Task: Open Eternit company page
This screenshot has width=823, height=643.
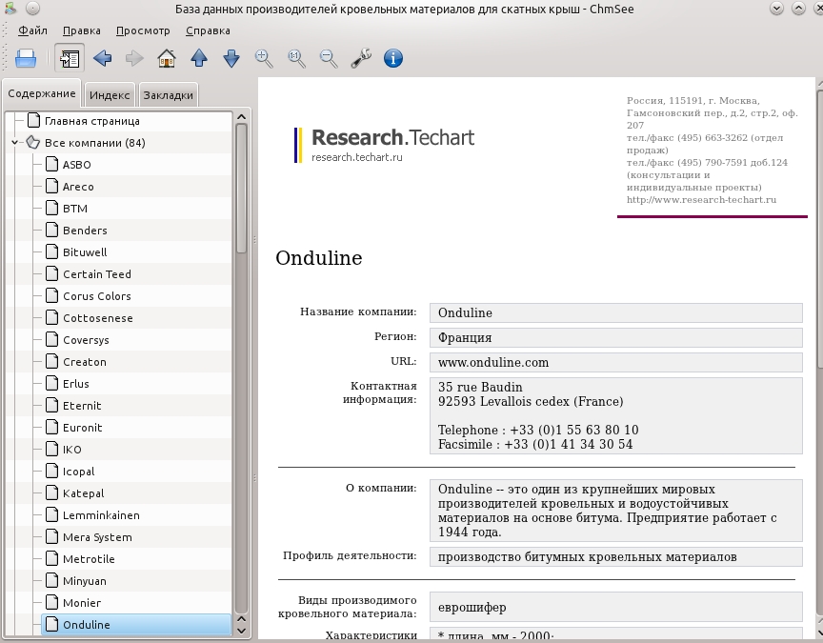Action: click(x=82, y=406)
